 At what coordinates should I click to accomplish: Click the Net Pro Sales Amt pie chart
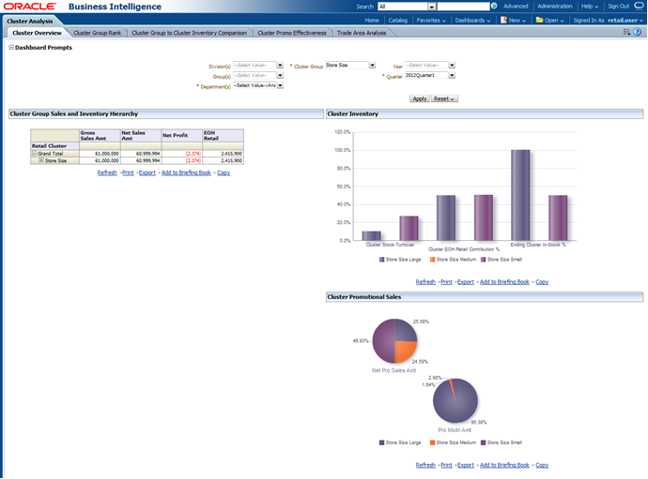(394, 341)
